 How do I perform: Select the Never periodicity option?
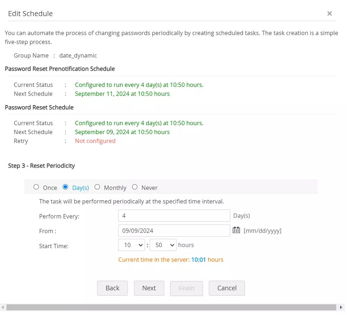point(135,187)
